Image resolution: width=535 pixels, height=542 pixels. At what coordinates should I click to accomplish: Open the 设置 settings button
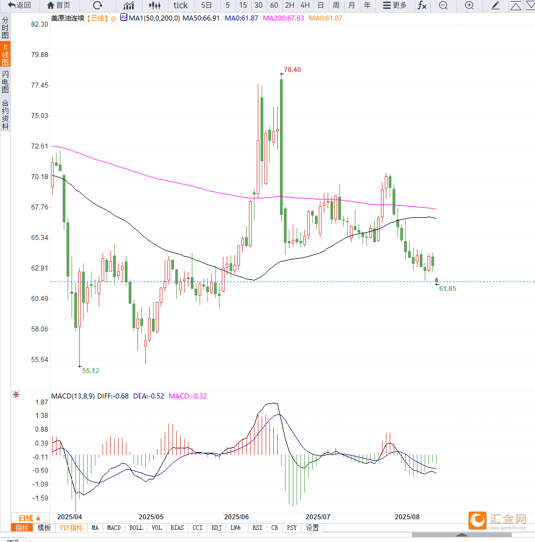click(312, 528)
